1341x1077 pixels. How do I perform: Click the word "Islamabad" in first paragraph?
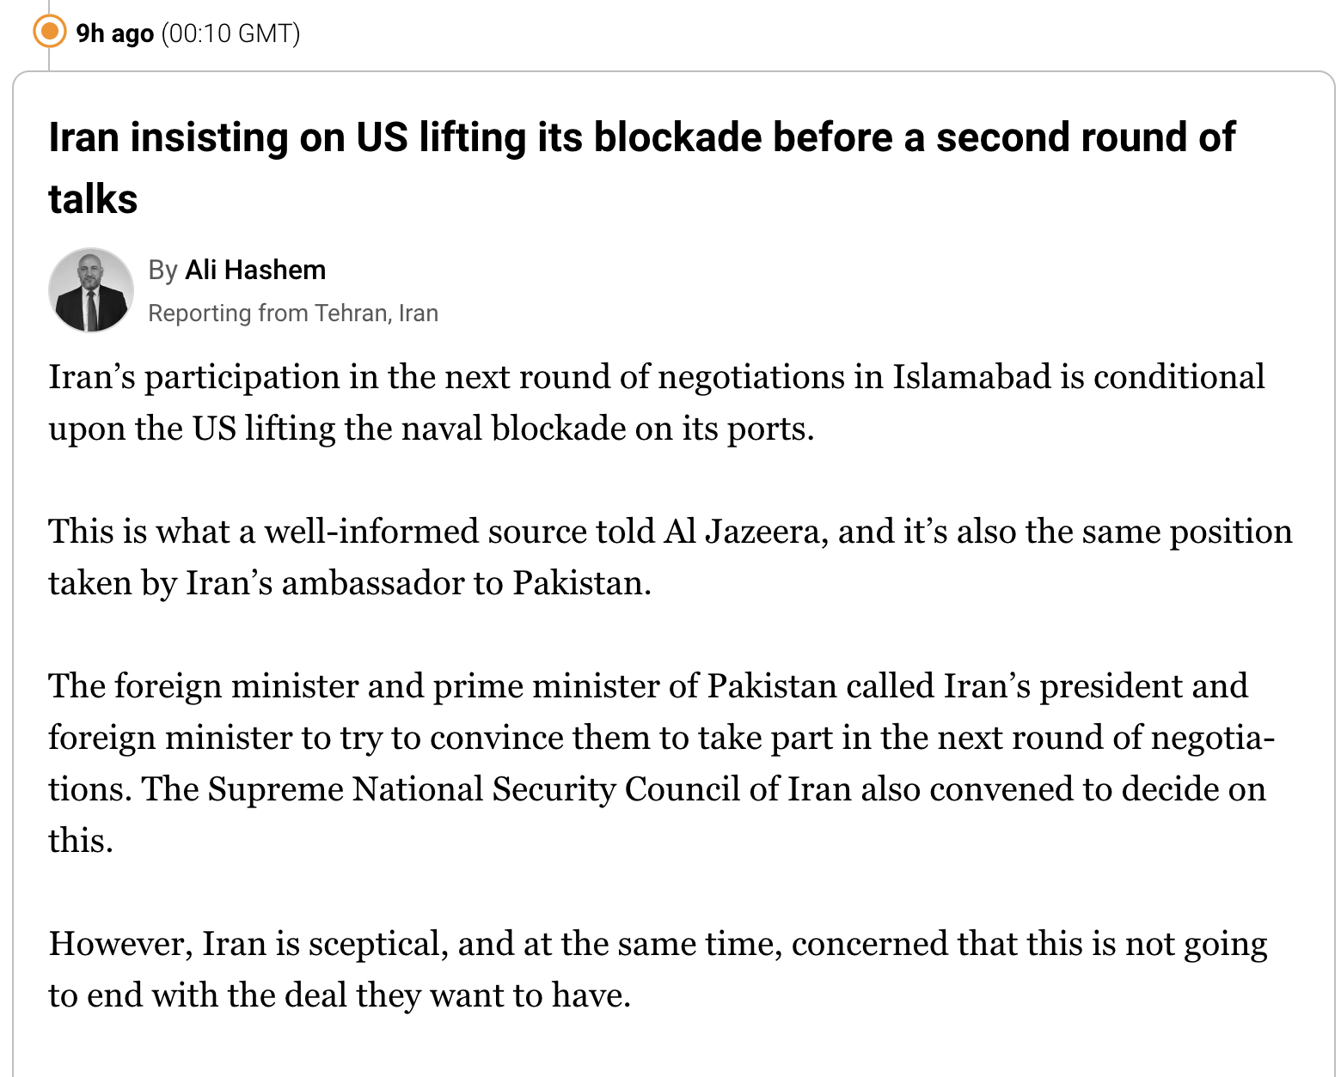click(971, 376)
